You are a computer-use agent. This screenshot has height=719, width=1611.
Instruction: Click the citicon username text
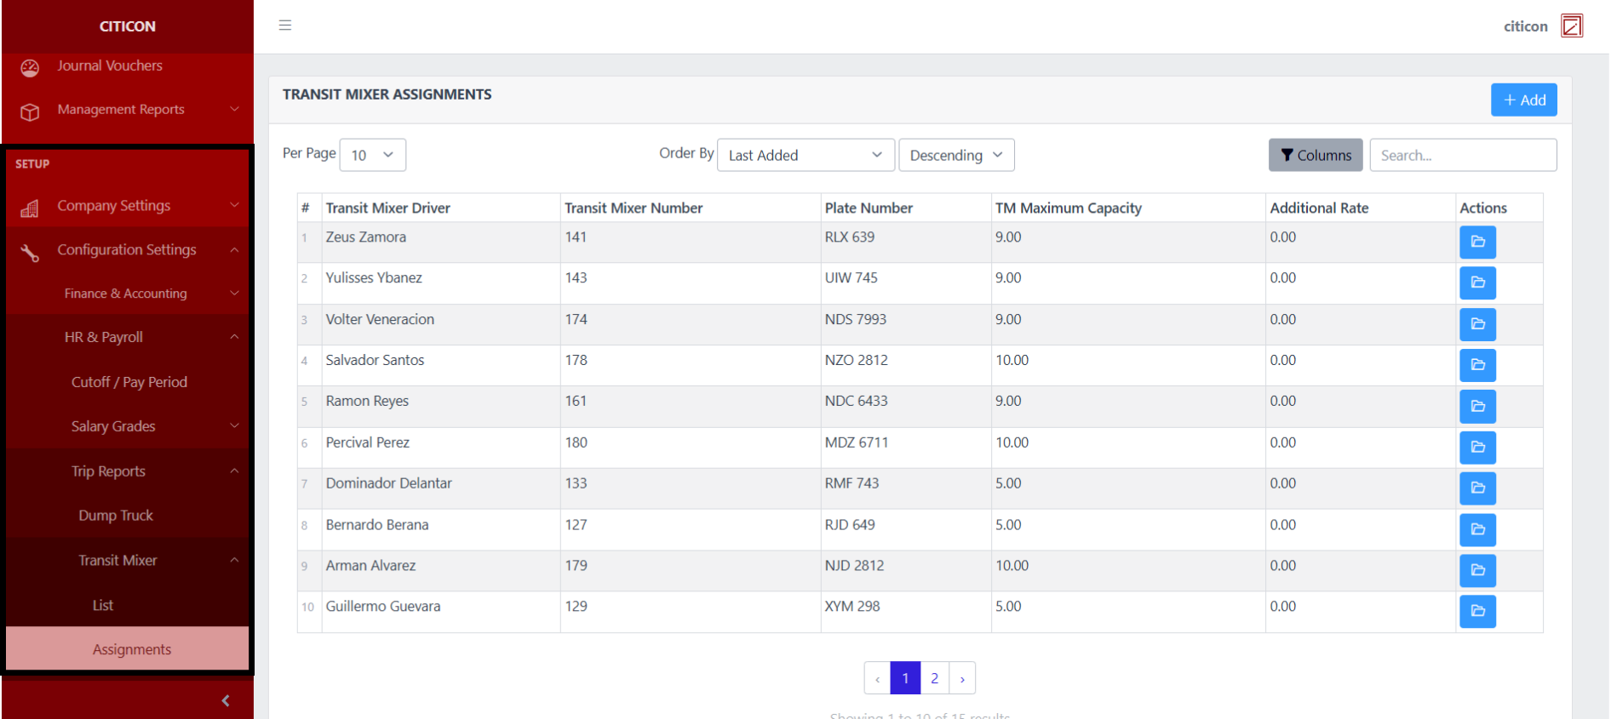coord(1525,26)
